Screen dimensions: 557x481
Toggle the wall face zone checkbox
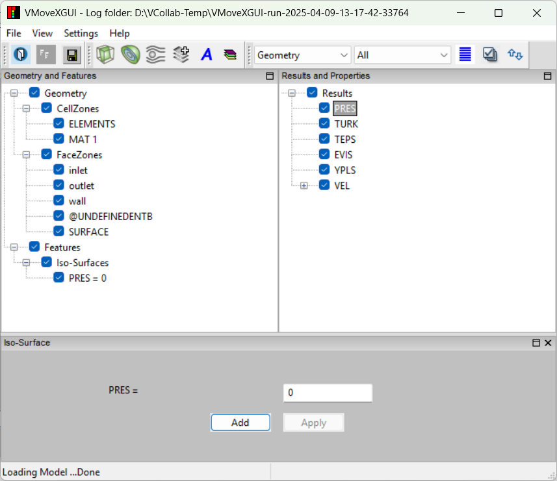coord(58,201)
